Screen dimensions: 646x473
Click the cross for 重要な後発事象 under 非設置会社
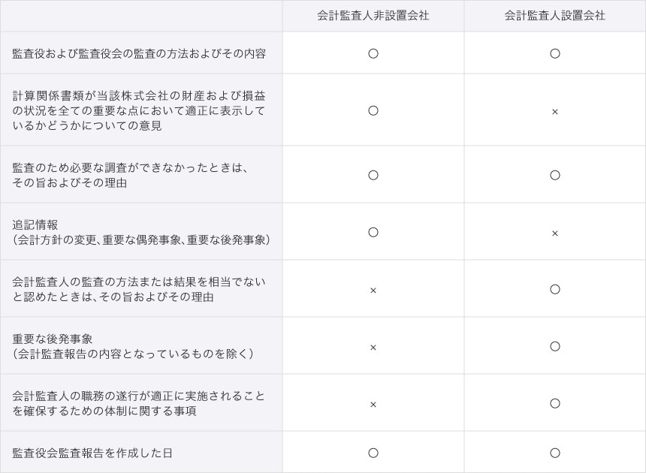point(373,348)
